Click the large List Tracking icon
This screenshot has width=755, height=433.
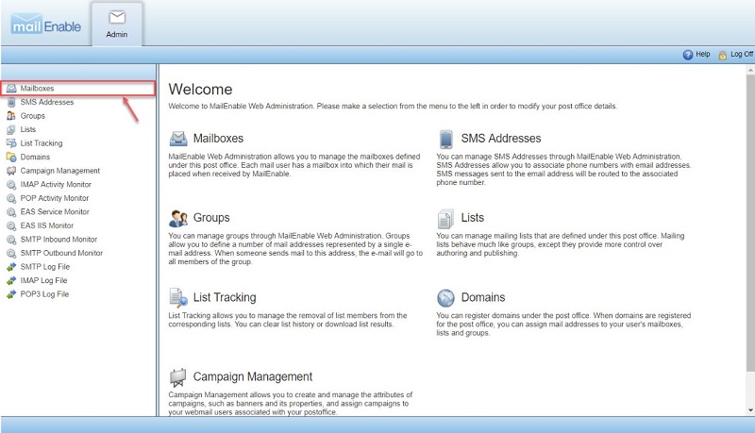click(178, 298)
